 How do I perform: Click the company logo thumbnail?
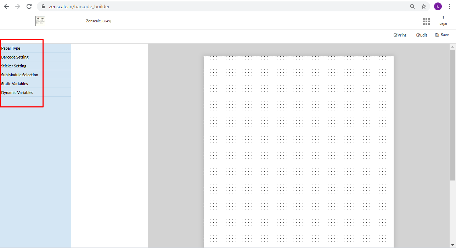pos(40,21)
